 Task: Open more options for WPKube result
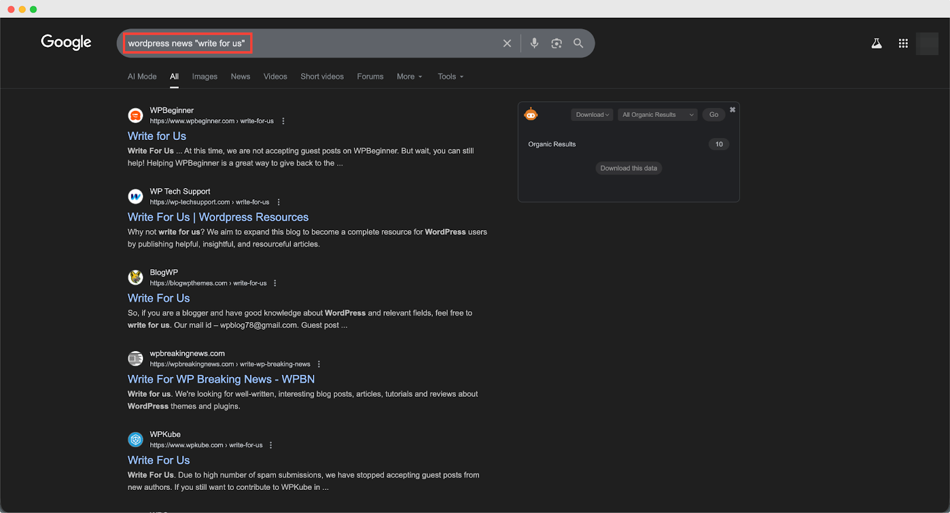point(271,445)
